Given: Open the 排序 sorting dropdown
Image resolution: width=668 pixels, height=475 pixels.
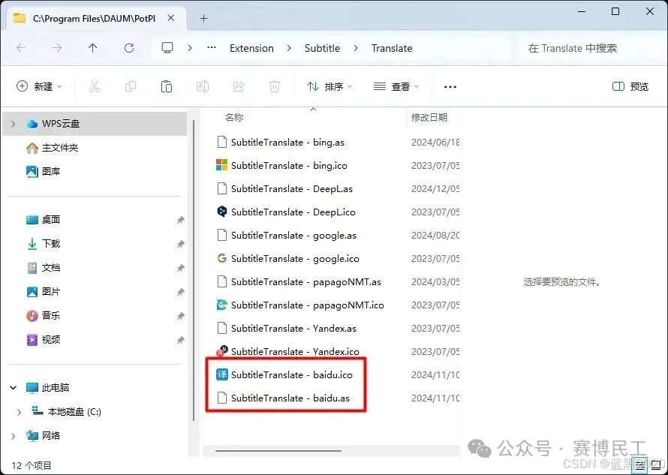Looking at the screenshot, I should click(329, 86).
